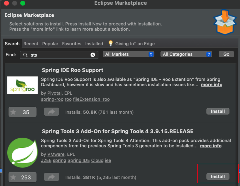
Task: Switch to the Search tab
Action: pos(12,44)
